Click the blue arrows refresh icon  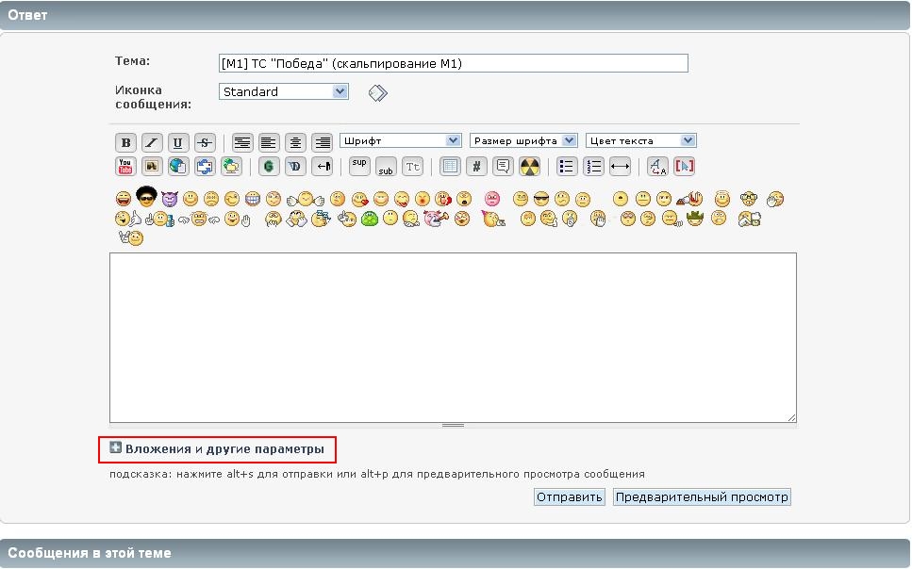point(205,166)
